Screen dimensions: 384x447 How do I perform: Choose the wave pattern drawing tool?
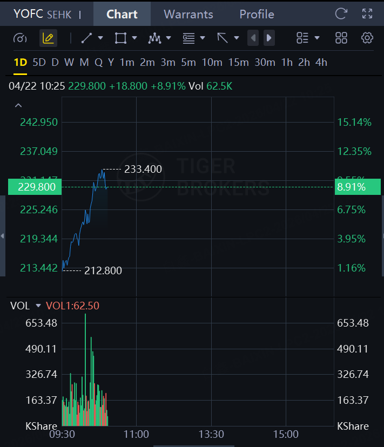click(x=154, y=38)
